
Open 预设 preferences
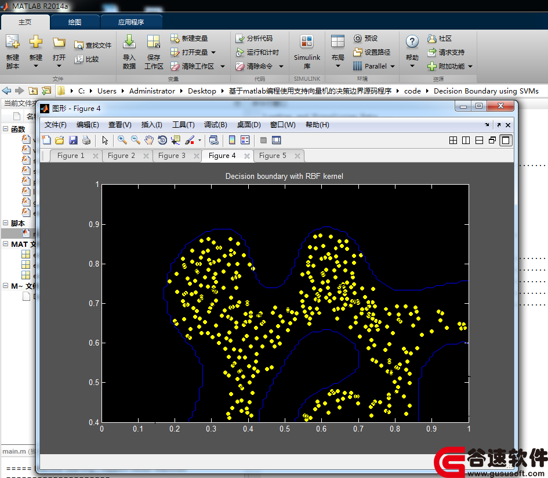tap(365, 38)
